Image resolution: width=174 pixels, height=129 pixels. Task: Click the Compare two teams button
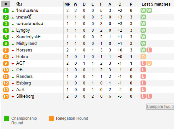pyautogui.click(x=160, y=107)
